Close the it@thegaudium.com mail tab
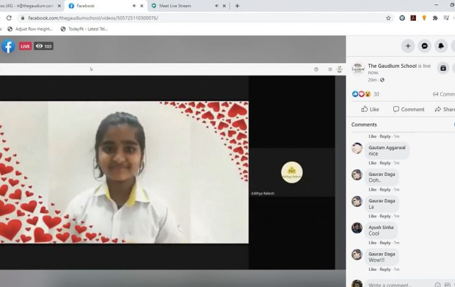455x287 pixels. tap(59, 6)
